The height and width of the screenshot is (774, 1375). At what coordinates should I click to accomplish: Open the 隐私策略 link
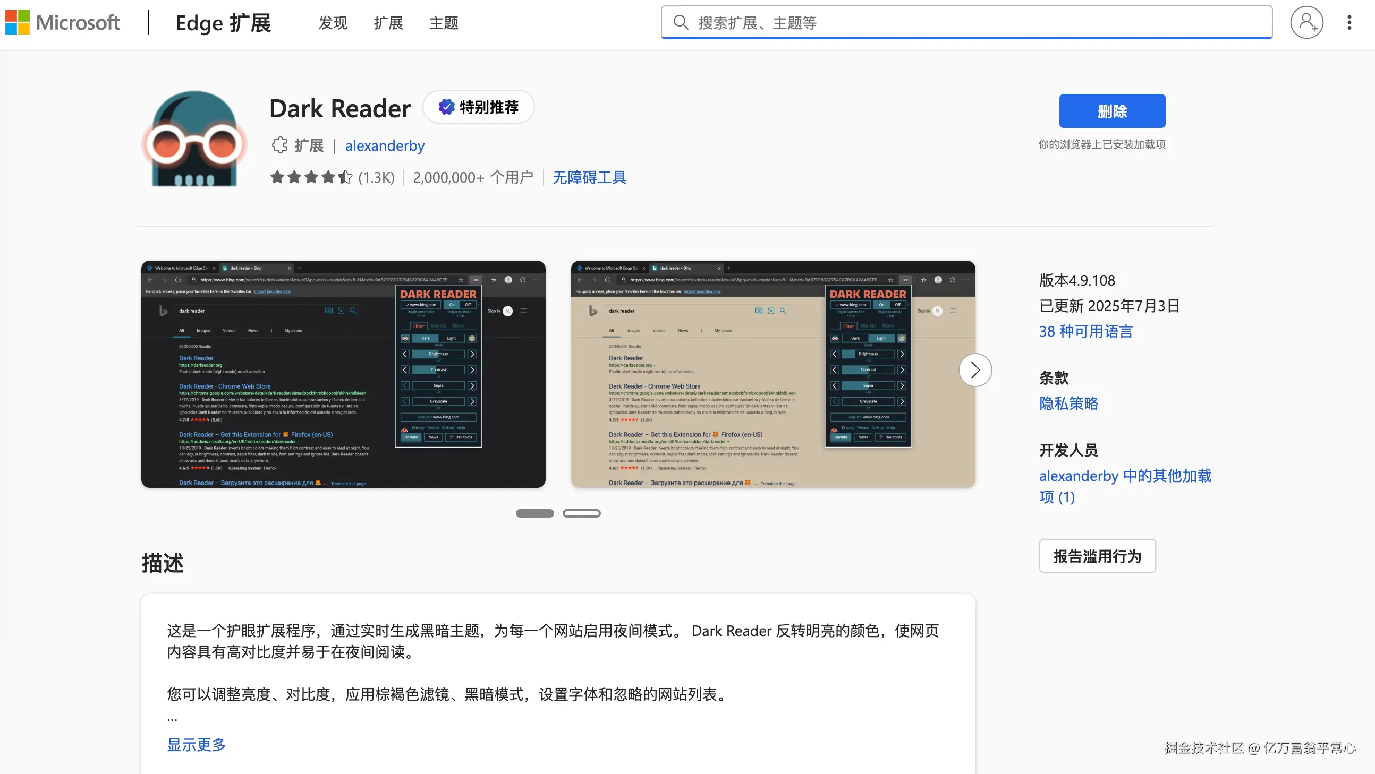1068,404
